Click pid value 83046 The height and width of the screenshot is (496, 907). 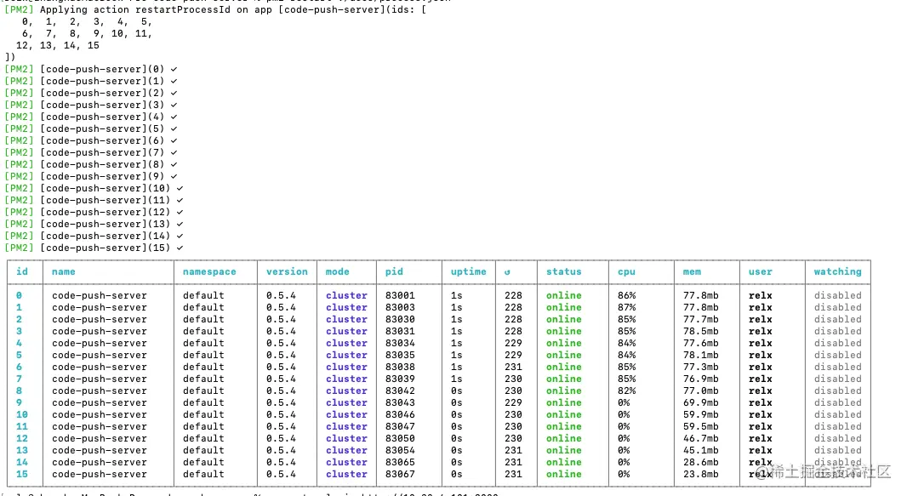tap(400, 414)
